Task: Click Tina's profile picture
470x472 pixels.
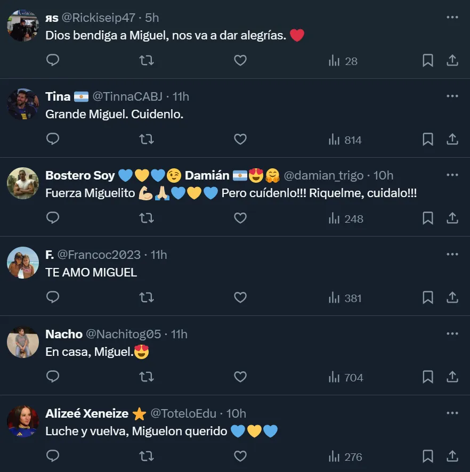Action: click(23, 104)
